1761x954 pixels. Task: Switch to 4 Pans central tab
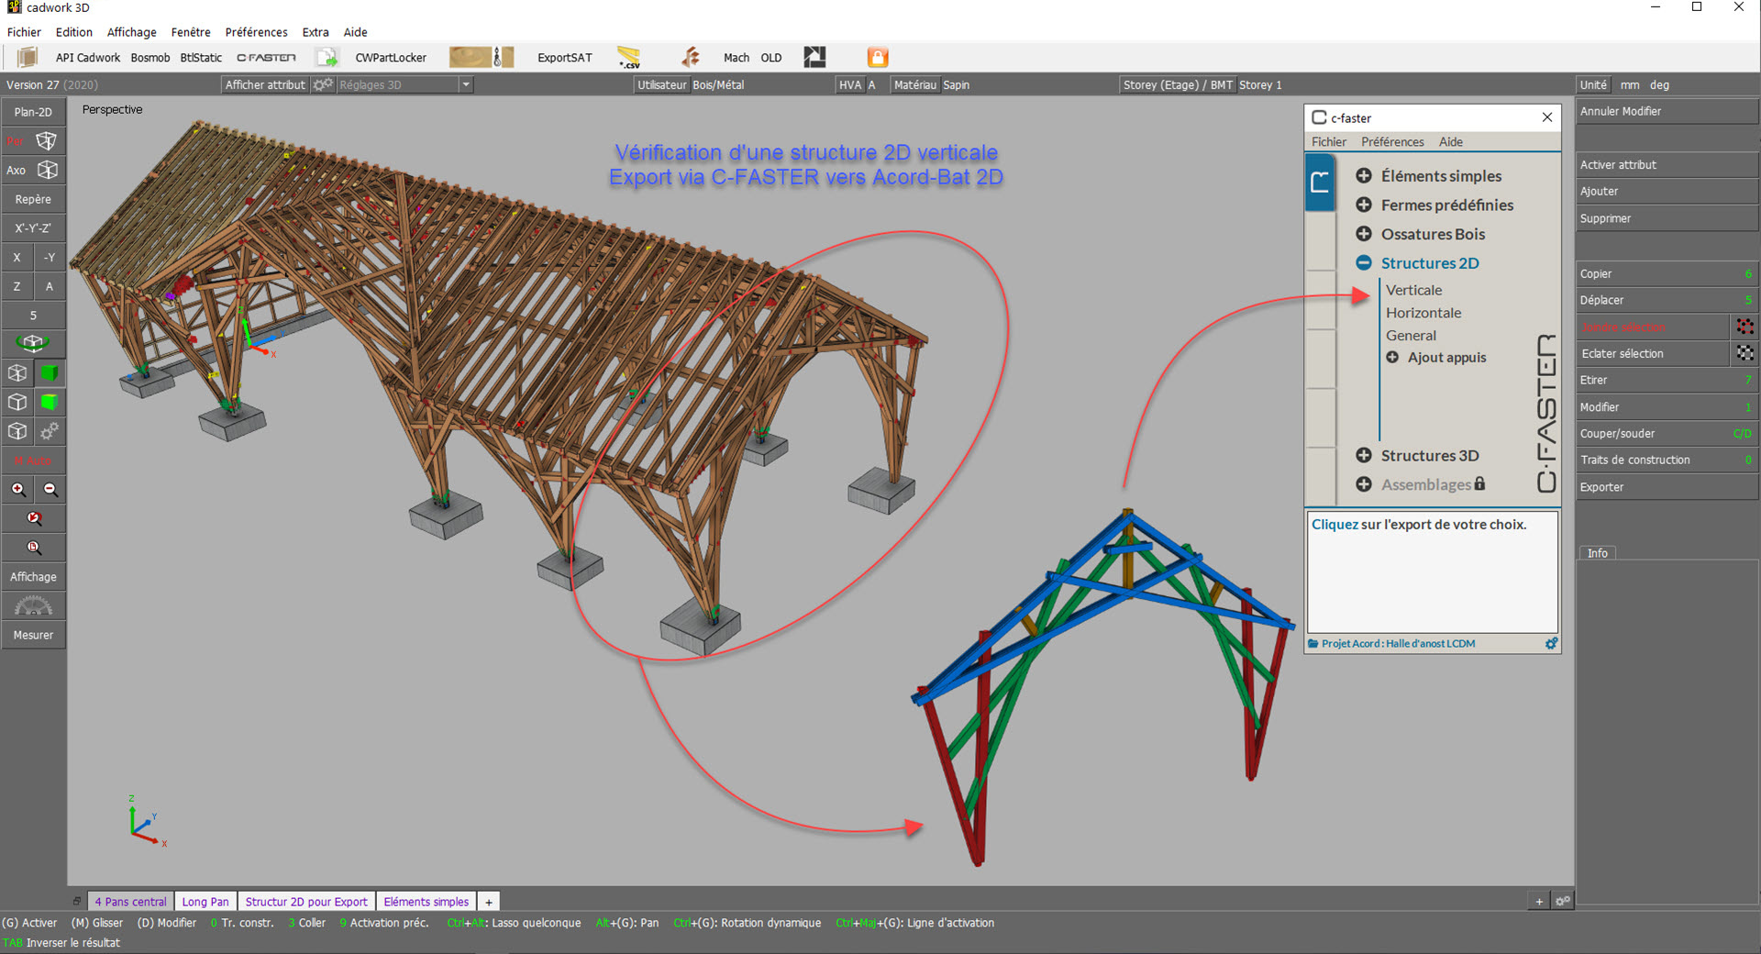click(x=130, y=902)
